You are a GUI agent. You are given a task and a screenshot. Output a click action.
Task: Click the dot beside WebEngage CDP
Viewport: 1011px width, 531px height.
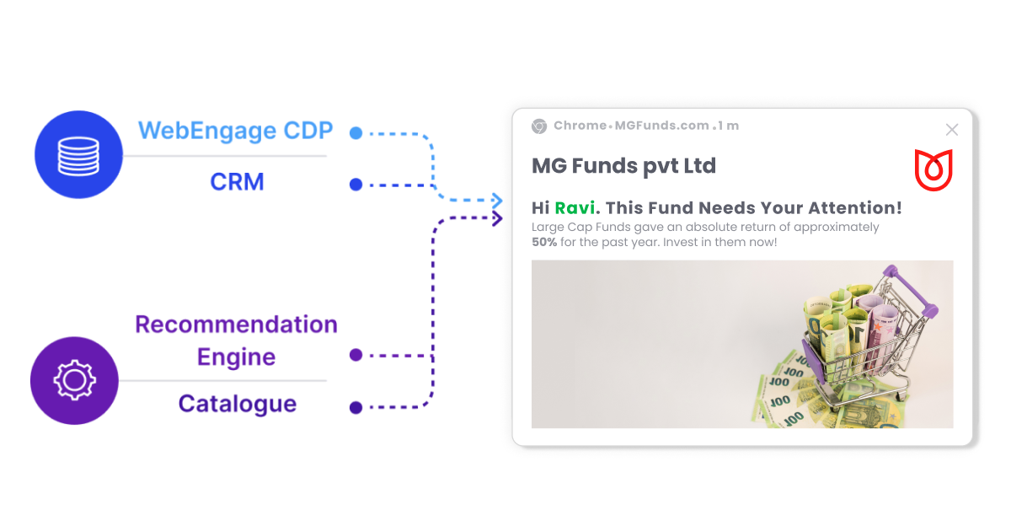pyautogui.click(x=356, y=133)
